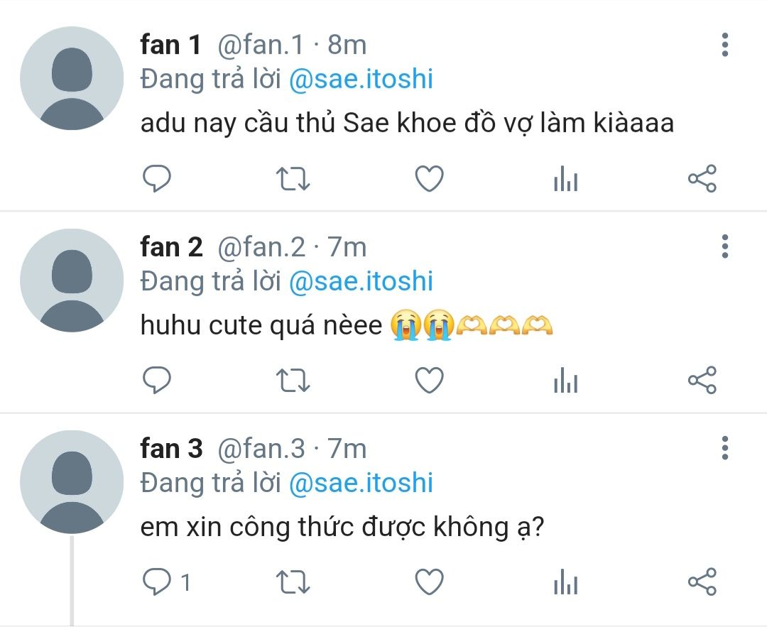Like fan 1's tweet
767x627 pixels.
430,178
